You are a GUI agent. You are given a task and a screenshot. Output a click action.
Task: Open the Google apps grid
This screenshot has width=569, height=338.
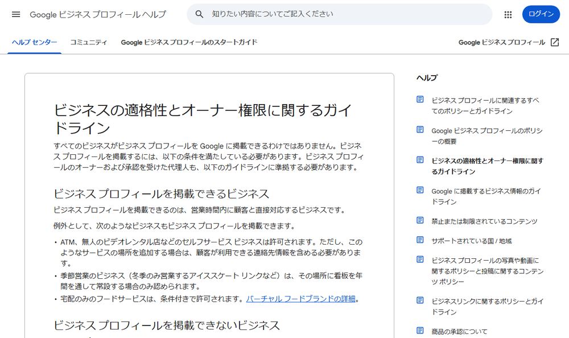click(508, 15)
